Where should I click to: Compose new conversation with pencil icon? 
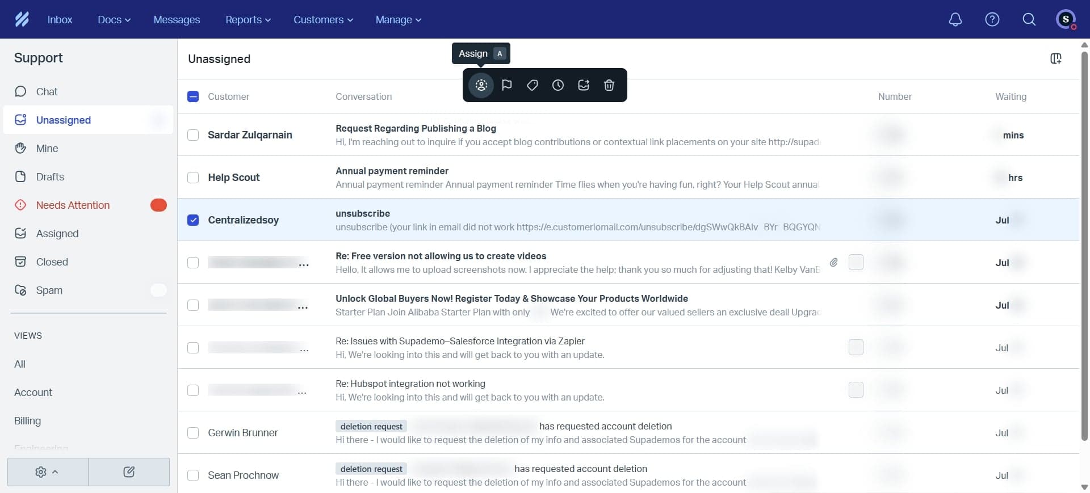(x=129, y=471)
